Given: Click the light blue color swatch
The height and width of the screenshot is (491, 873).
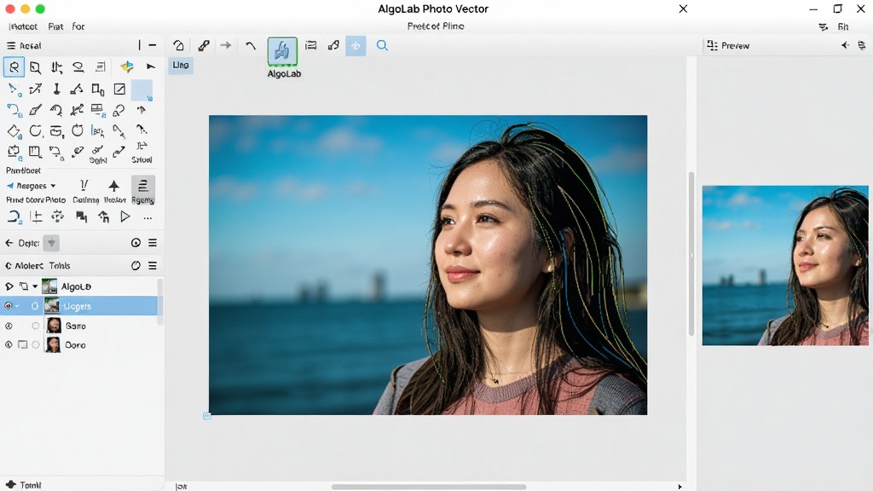Looking at the screenshot, I should (142, 90).
